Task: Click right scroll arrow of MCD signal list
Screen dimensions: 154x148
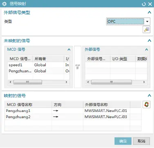Action: pos(67,82)
